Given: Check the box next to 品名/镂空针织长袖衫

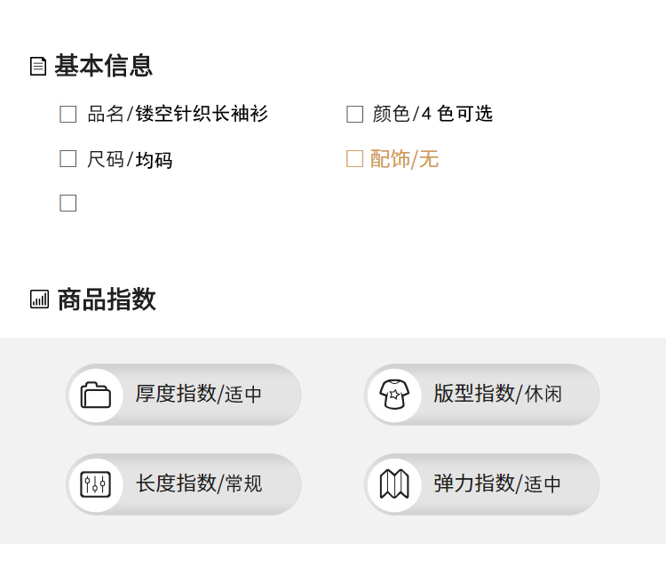Looking at the screenshot, I should point(68,115).
